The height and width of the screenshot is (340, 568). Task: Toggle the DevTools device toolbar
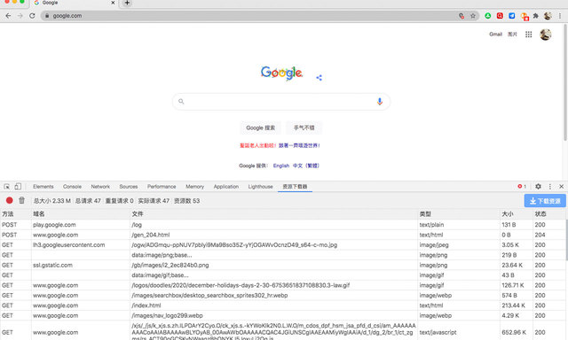point(18,187)
